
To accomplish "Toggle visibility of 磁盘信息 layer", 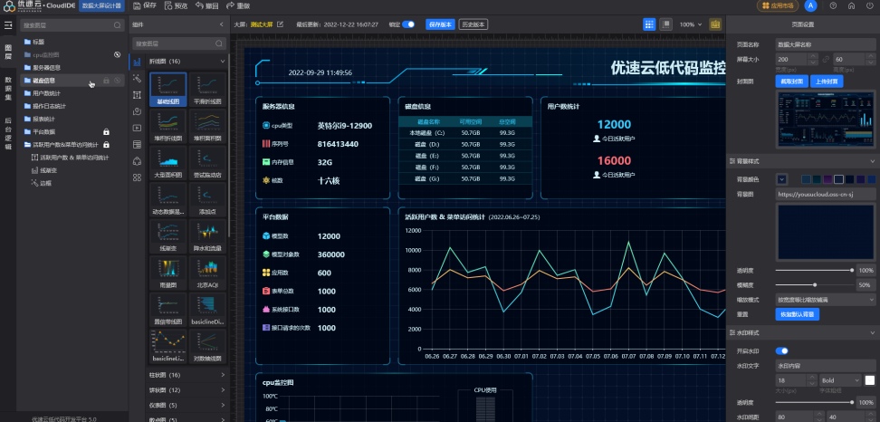I will tap(118, 81).
